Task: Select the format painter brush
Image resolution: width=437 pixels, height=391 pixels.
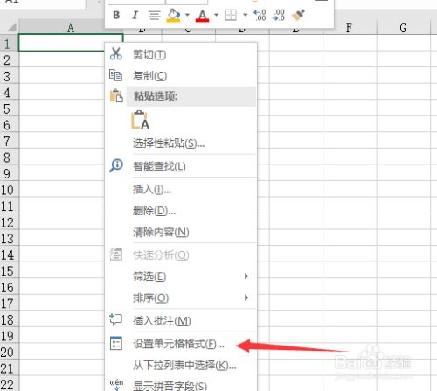Action: coord(298,15)
